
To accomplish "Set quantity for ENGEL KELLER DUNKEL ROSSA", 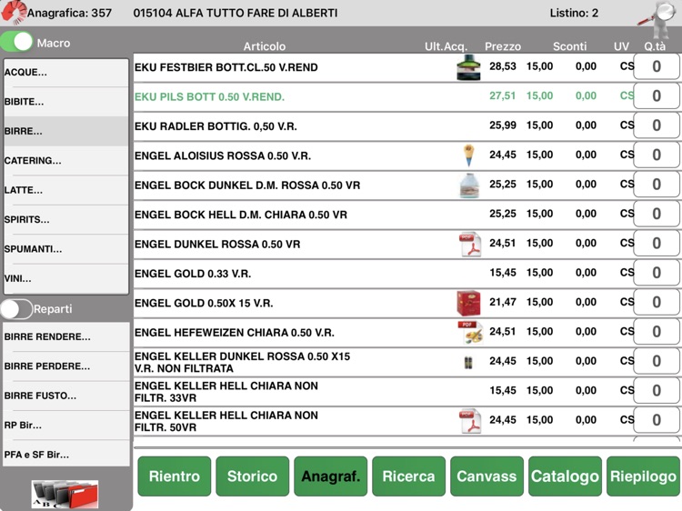I will 657,361.
